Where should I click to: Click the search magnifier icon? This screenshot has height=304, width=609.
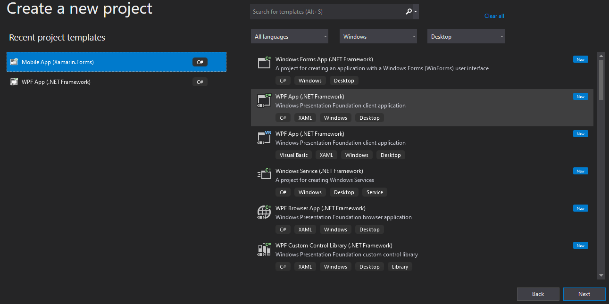point(409,11)
